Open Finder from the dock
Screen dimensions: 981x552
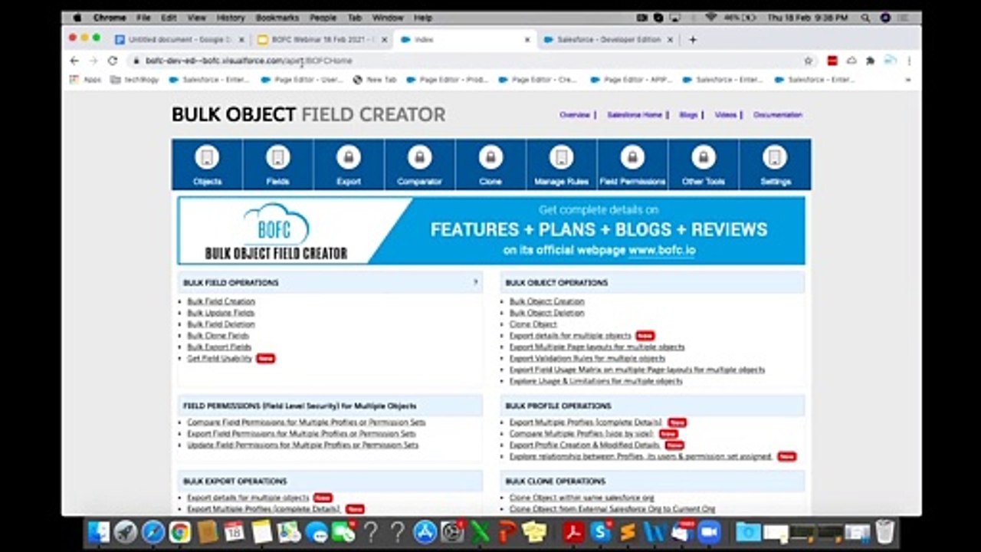click(x=99, y=531)
